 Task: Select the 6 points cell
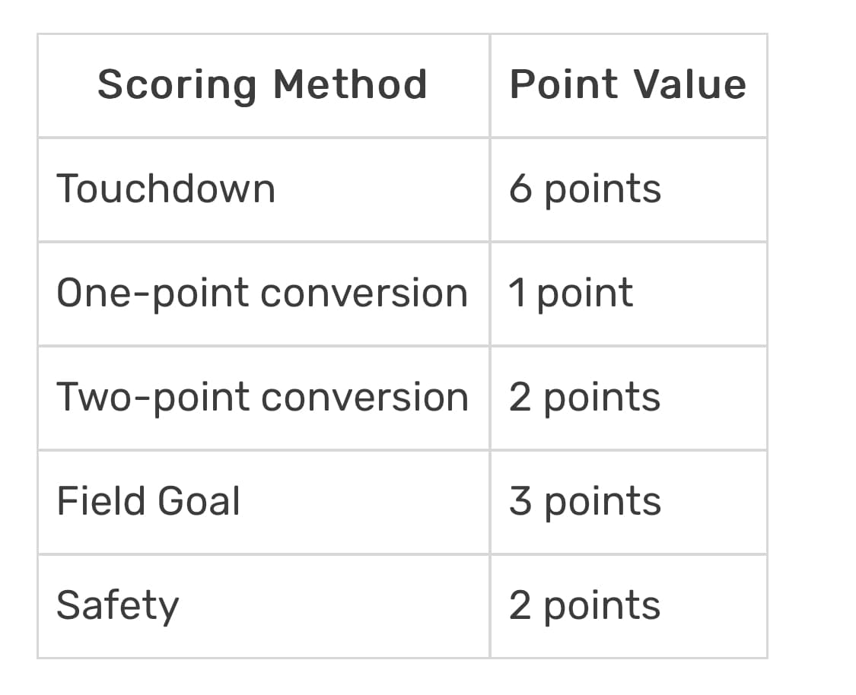(x=585, y=189)
